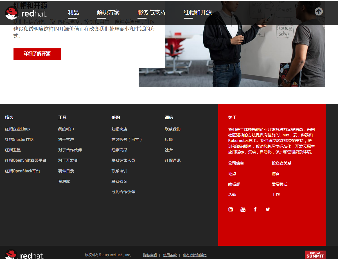Image resolution: width=338 pixels, height=259 pixels.
Task: Open the 对于合作伙伴 link
Action: (70, 150)
